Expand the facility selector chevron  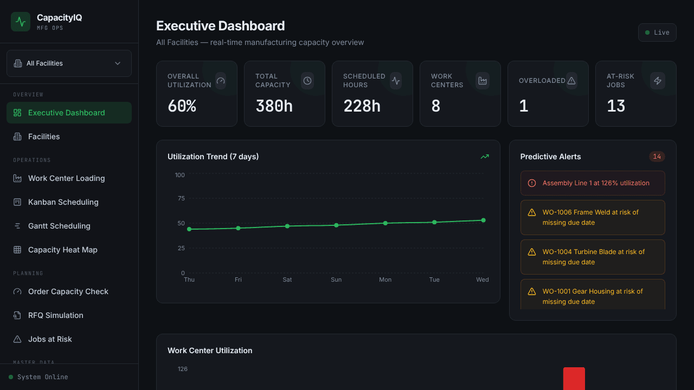[118, 63]
